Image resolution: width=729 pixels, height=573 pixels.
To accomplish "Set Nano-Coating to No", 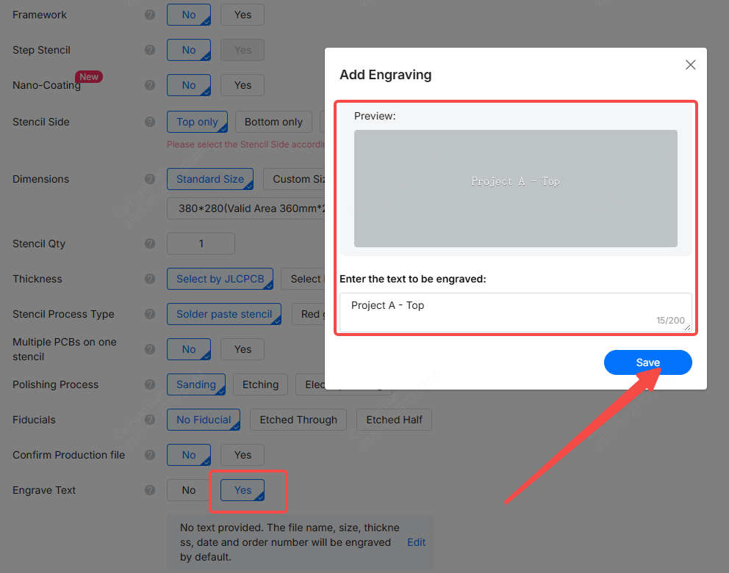I will point(189,85).
